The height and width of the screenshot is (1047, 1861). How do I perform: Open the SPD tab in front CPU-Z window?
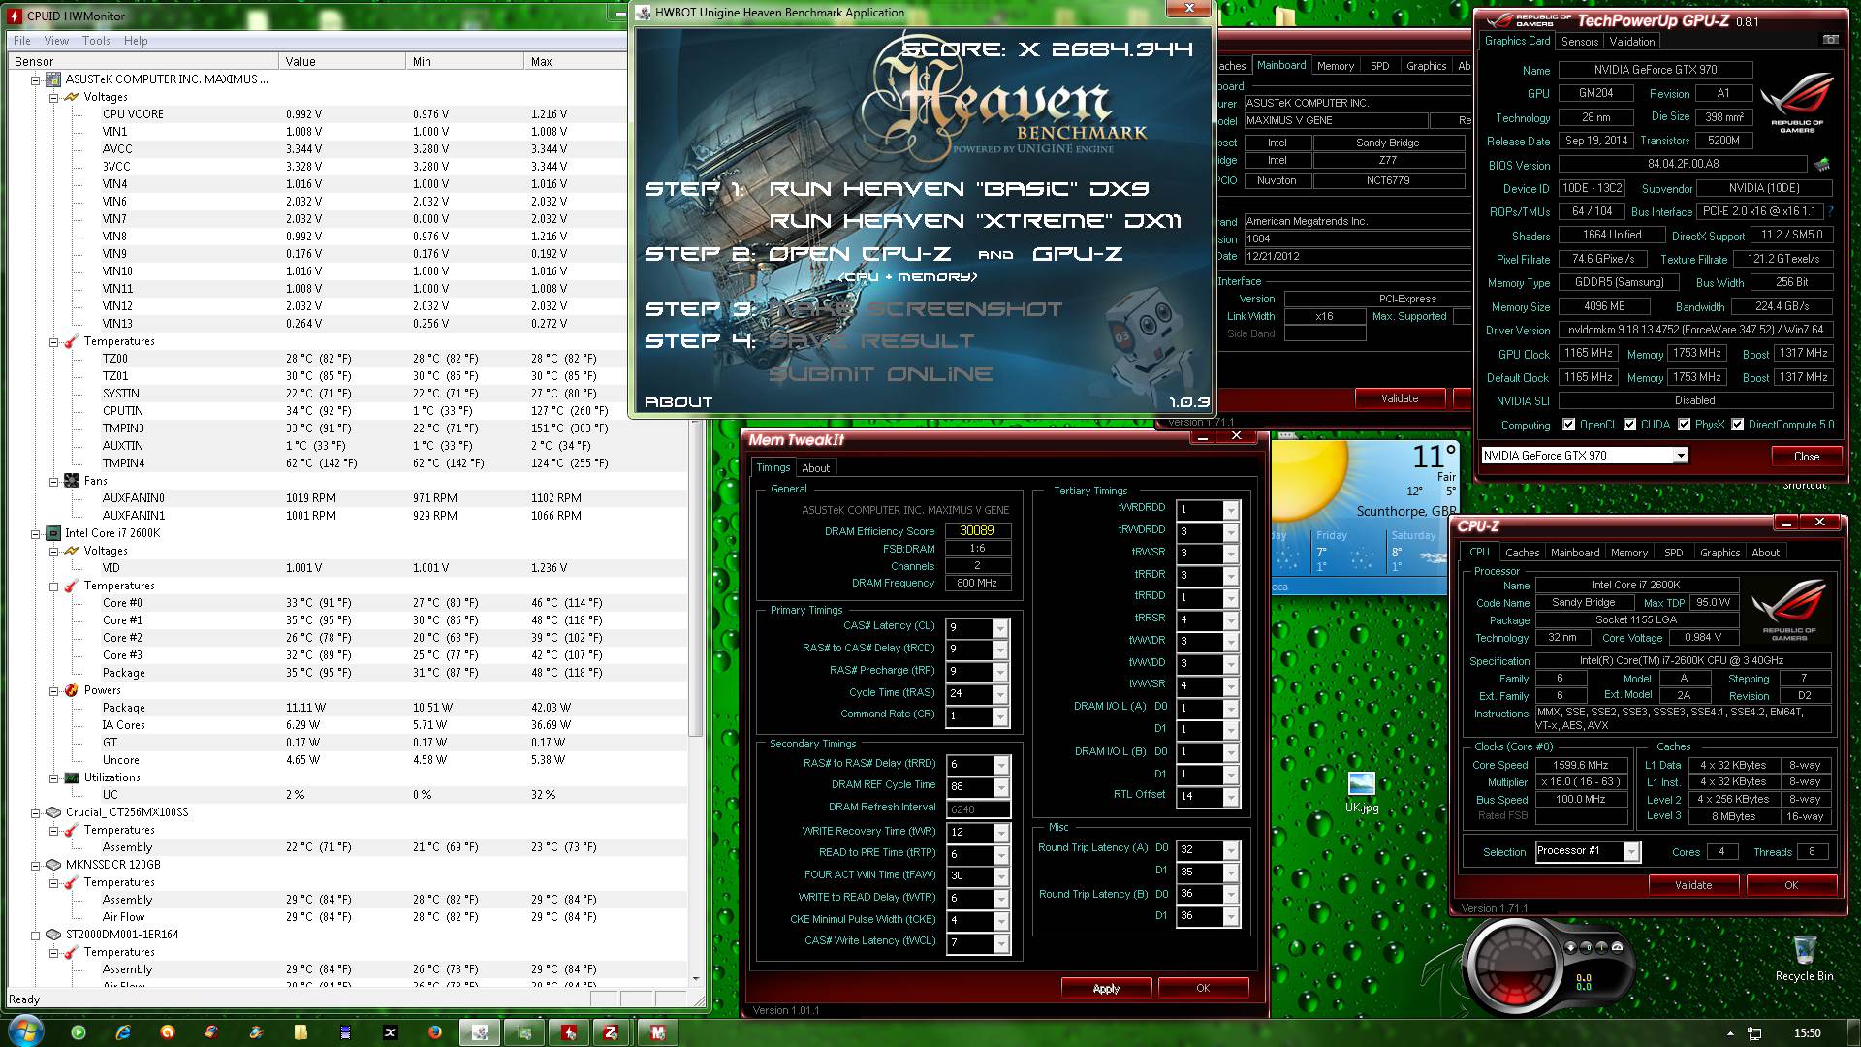click(1674, 553)
